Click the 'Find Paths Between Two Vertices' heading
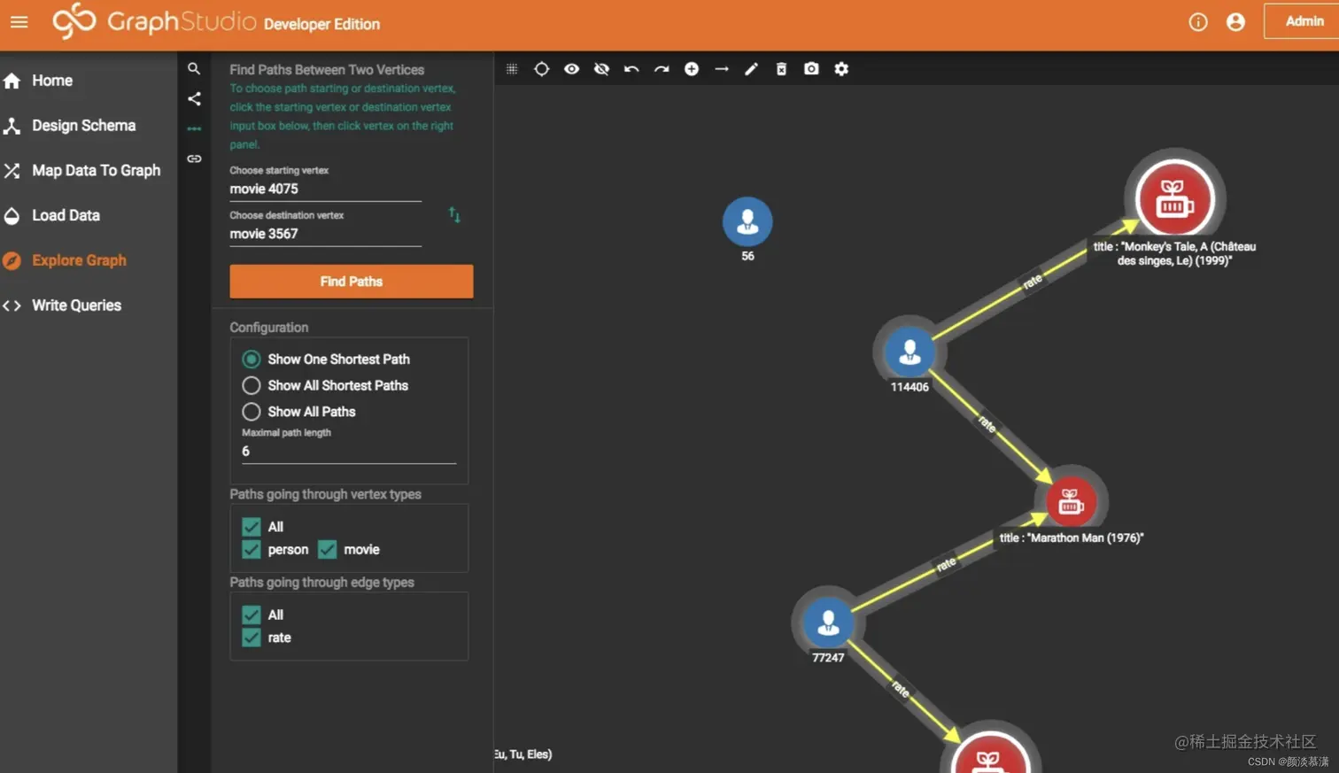The height and width of the screenshot is (773, 1339). [327, 70]
